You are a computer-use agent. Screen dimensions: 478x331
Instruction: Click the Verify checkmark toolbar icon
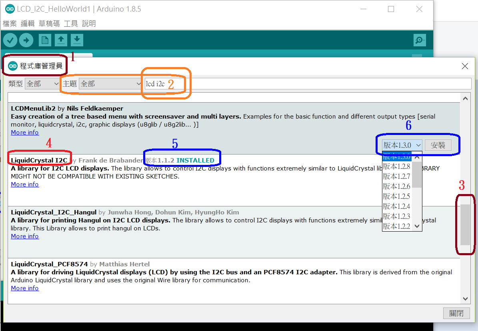pyautogui.click(x=10, y=40)
